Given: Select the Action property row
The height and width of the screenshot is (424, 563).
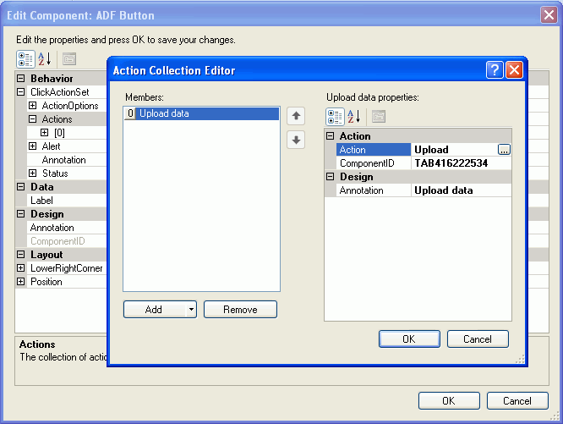Looking at the screenshot, I should click(374, 150).
